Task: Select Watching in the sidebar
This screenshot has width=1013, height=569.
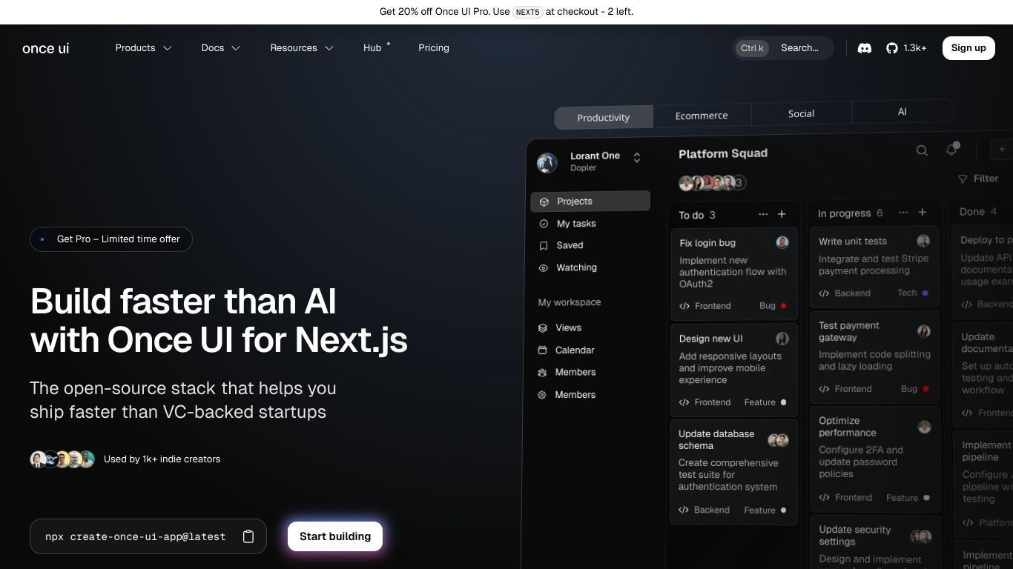Action: 577,267
